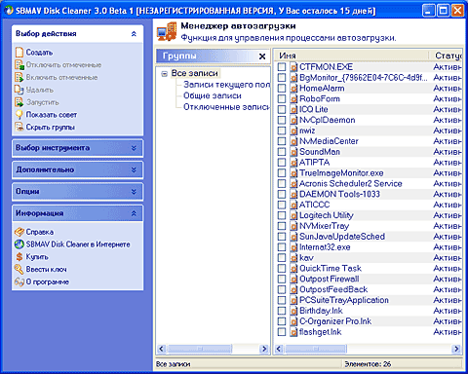
Task: Check the BgMonitor entry checkbox
Action: [x=282, y=78]
